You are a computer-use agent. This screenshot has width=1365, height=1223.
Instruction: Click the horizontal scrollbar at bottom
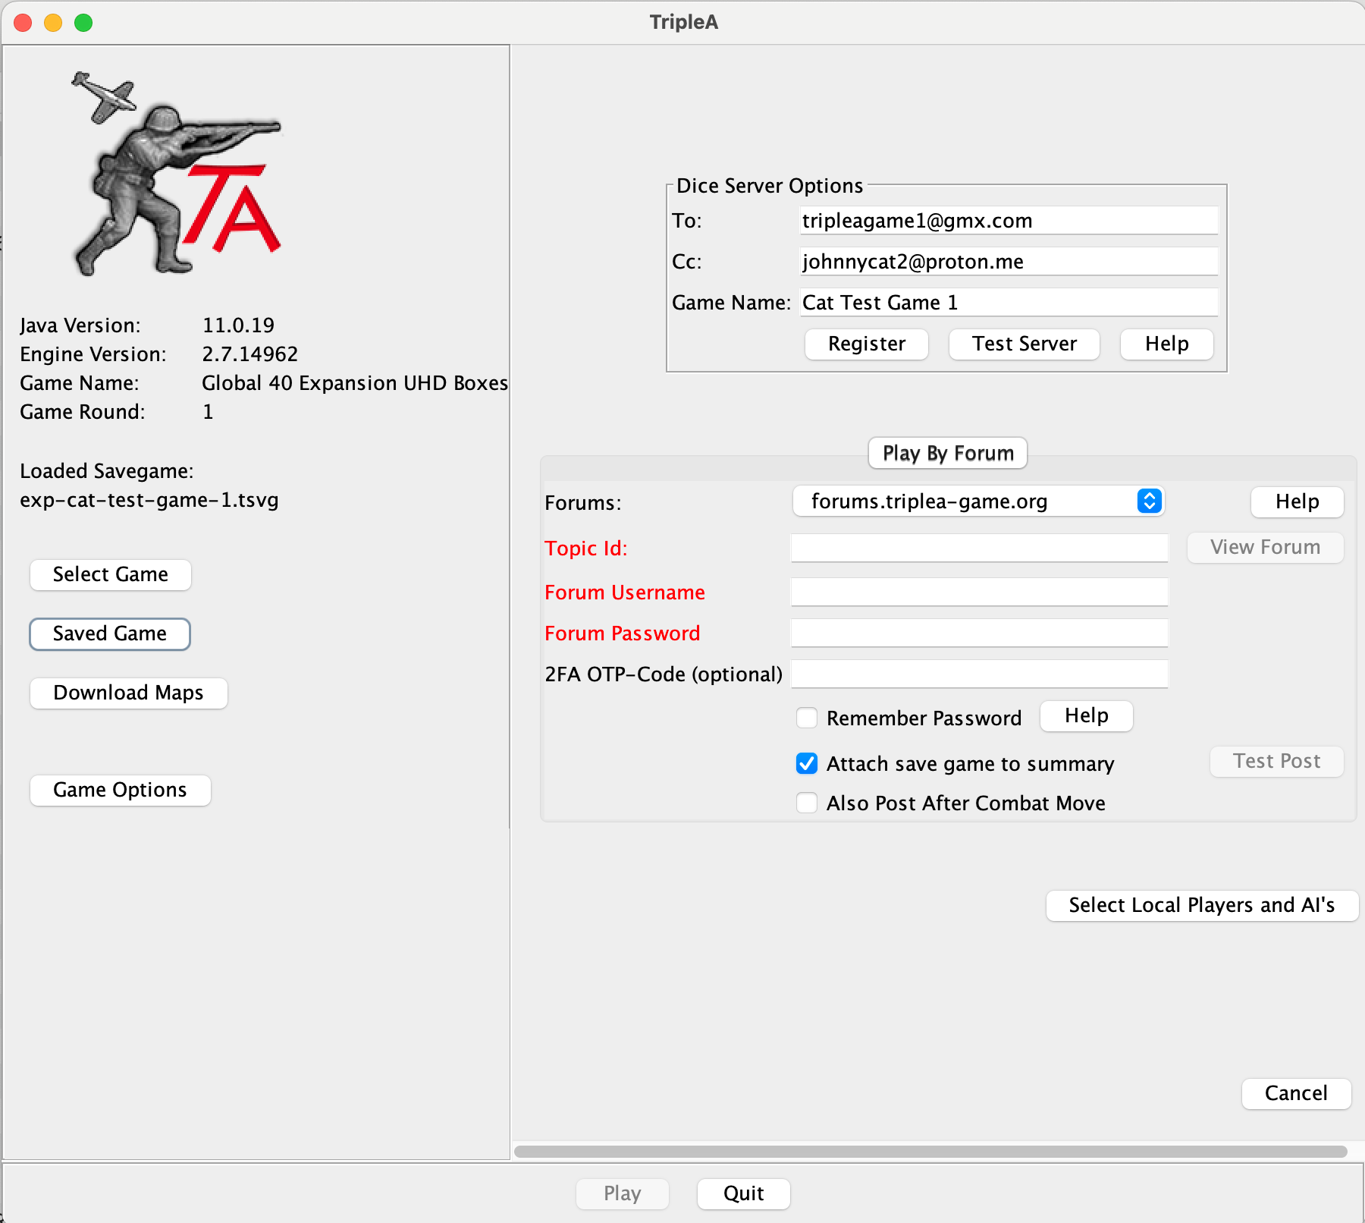click(x=930, y=1152)
